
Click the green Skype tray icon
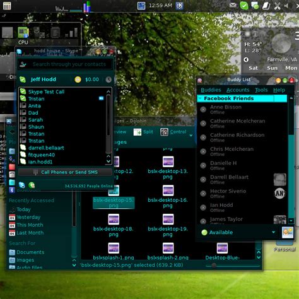[244, 6]
